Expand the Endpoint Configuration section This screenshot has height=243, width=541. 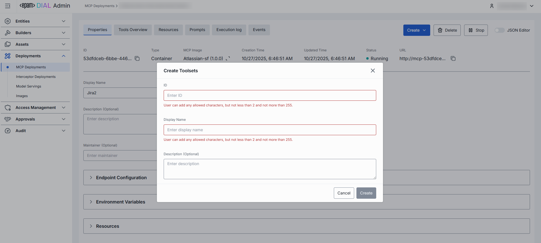(x=91, y=178)
